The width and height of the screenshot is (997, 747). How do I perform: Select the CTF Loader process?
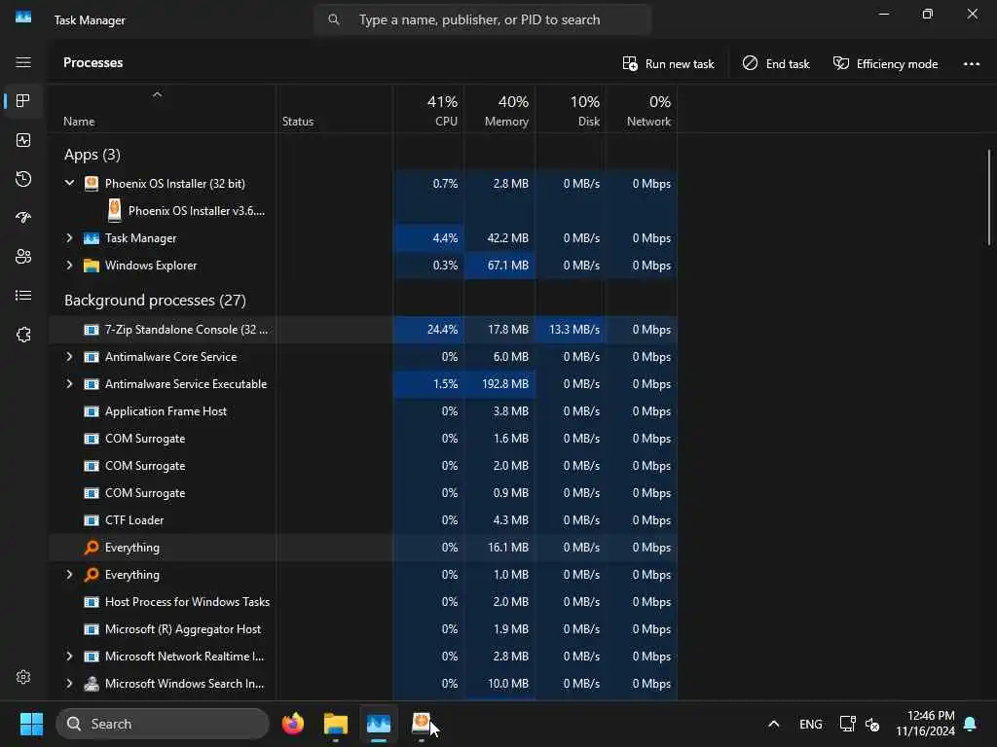pyautogui.click(x=363, y=520)
